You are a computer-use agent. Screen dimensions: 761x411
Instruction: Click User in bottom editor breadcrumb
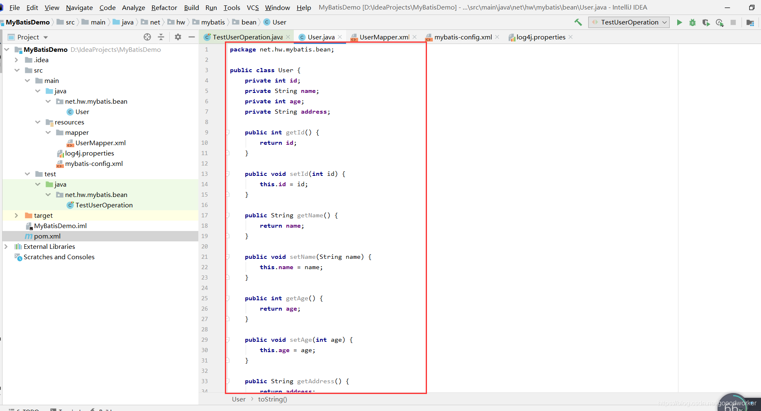[x=239, y=399]
